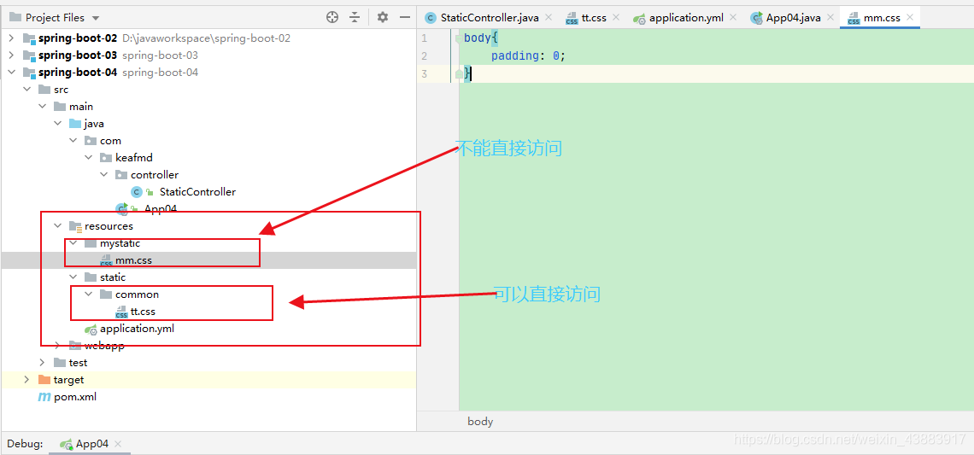Switch to the StaticController.java tab
This screenshot has height=455, width=974.
point(489,17)
